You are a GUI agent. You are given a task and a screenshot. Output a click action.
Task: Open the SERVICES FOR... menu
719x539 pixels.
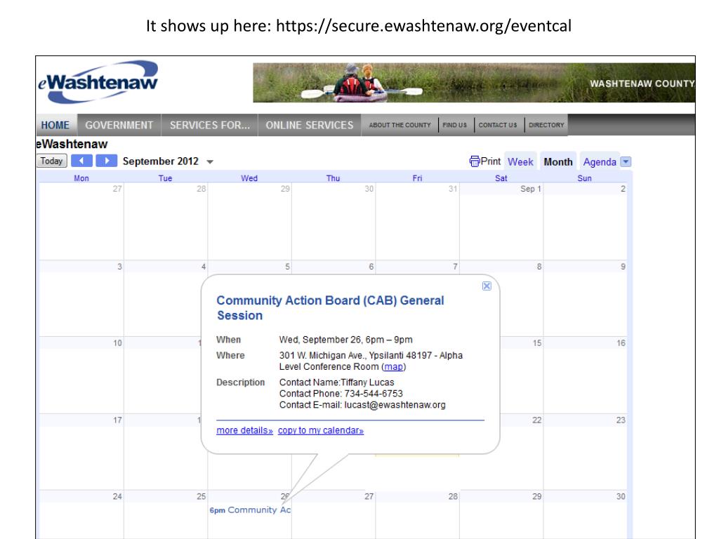pos(209,125)
